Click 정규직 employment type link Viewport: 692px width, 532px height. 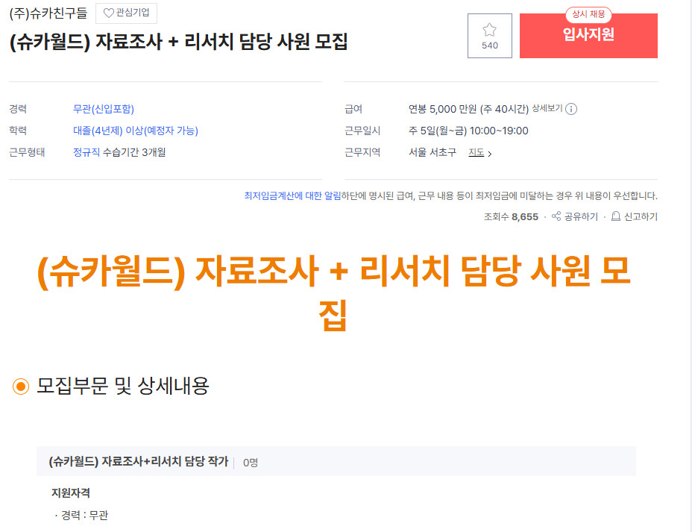86,152
